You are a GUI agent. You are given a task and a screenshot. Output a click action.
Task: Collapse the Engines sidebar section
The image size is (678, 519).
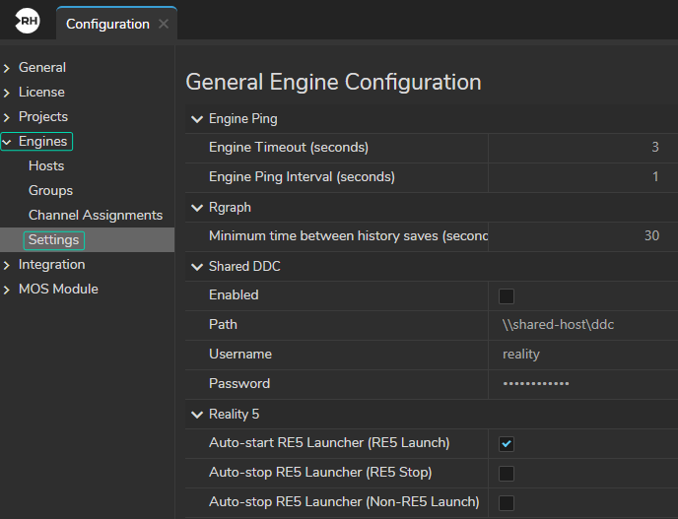(x=8, y=142)
